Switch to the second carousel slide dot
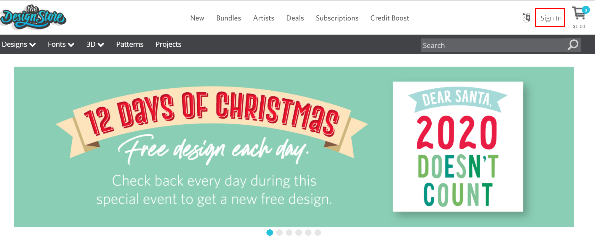Image resolution: width=595 pixels, height=238 pixels. 280,233
